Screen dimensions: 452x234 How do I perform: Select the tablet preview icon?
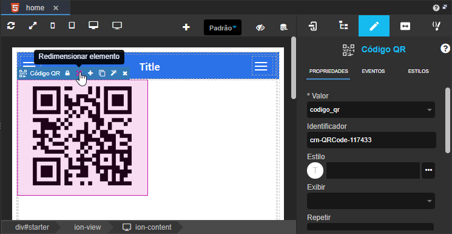coord(72,26)
